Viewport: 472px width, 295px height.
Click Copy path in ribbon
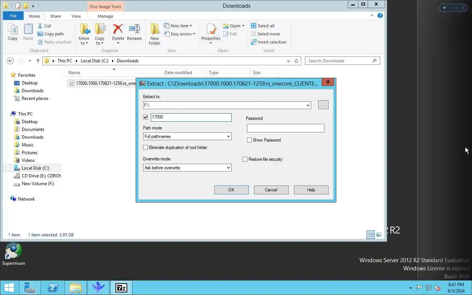point(51,34)
